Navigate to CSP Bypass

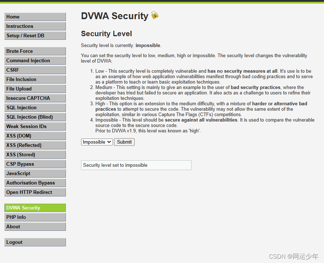[35, 164]
